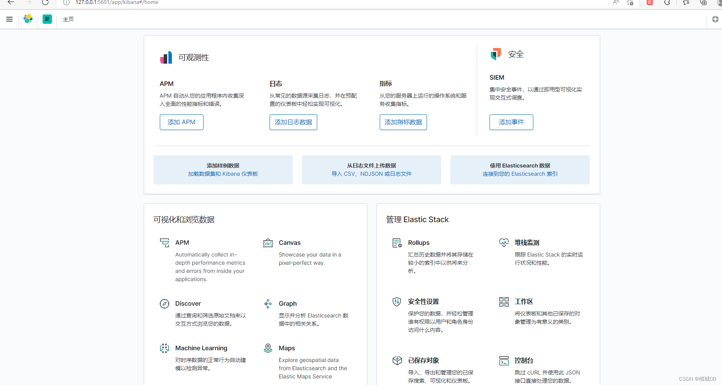
Task: Open the 已保存对象 title link
Action: click(424, 360)
